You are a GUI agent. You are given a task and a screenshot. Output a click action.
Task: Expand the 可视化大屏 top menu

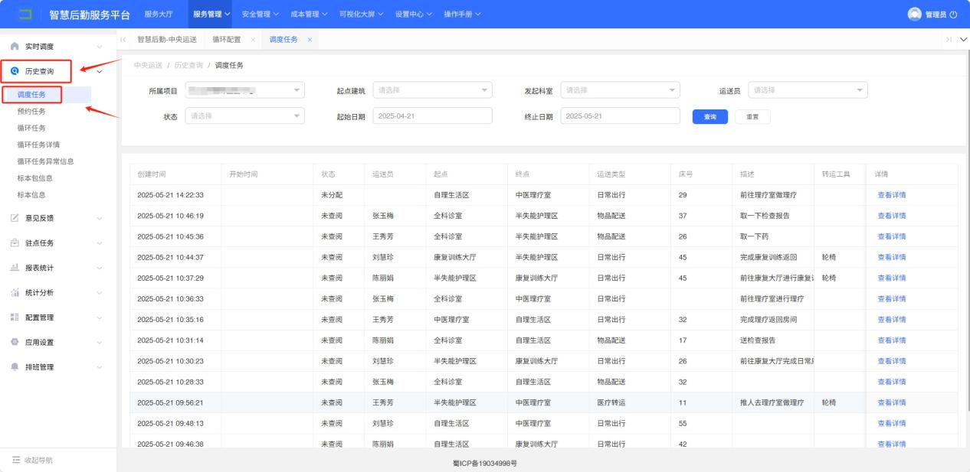[x=362, y=14]
